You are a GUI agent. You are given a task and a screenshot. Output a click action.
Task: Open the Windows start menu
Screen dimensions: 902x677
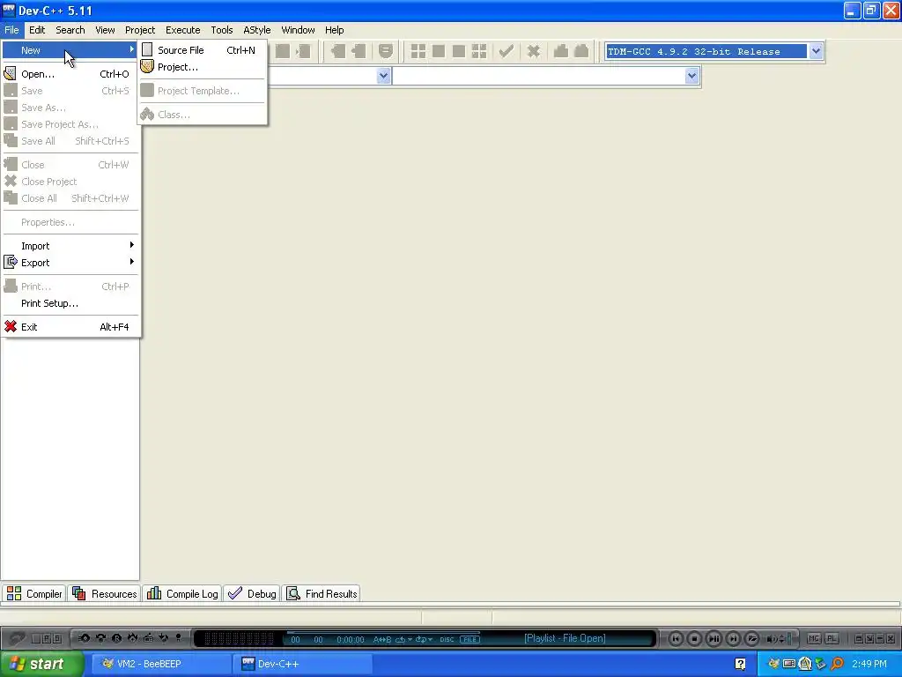(41, 664)
